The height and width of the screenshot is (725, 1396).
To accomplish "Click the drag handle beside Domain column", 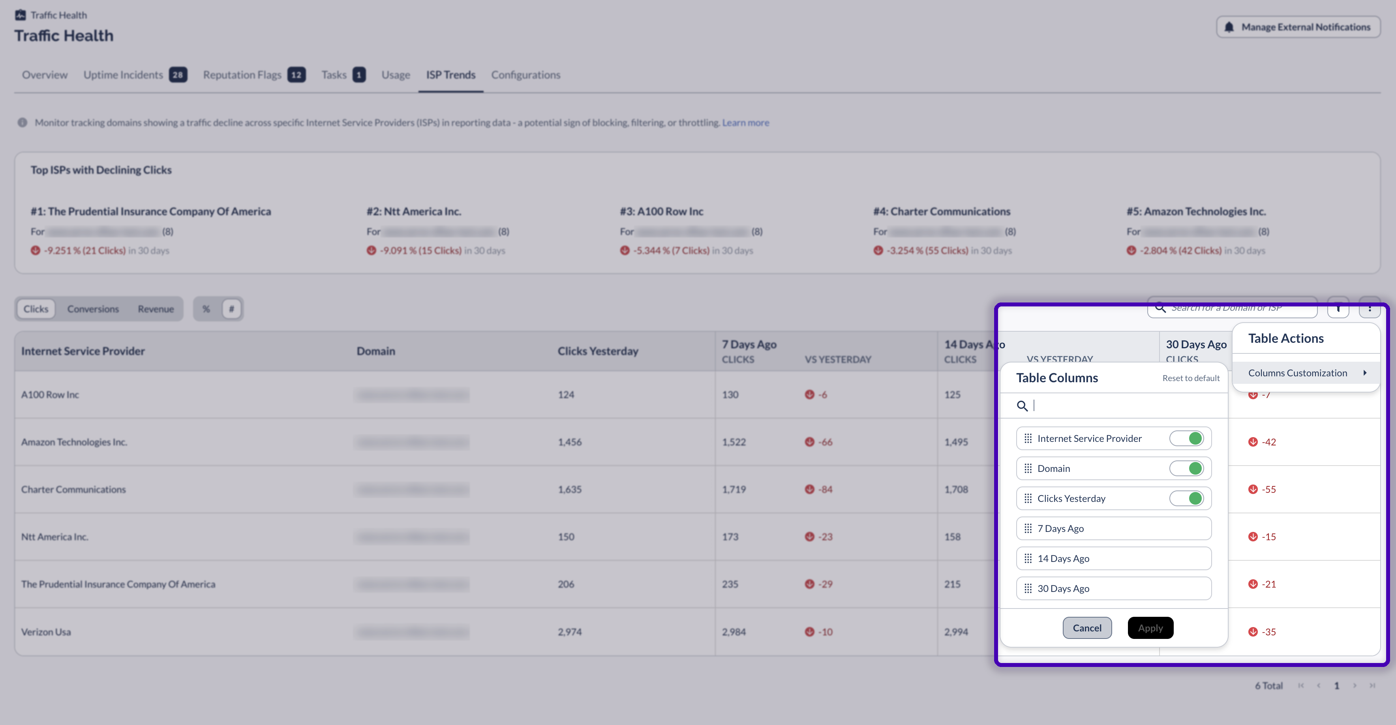I will (1028, 468).
